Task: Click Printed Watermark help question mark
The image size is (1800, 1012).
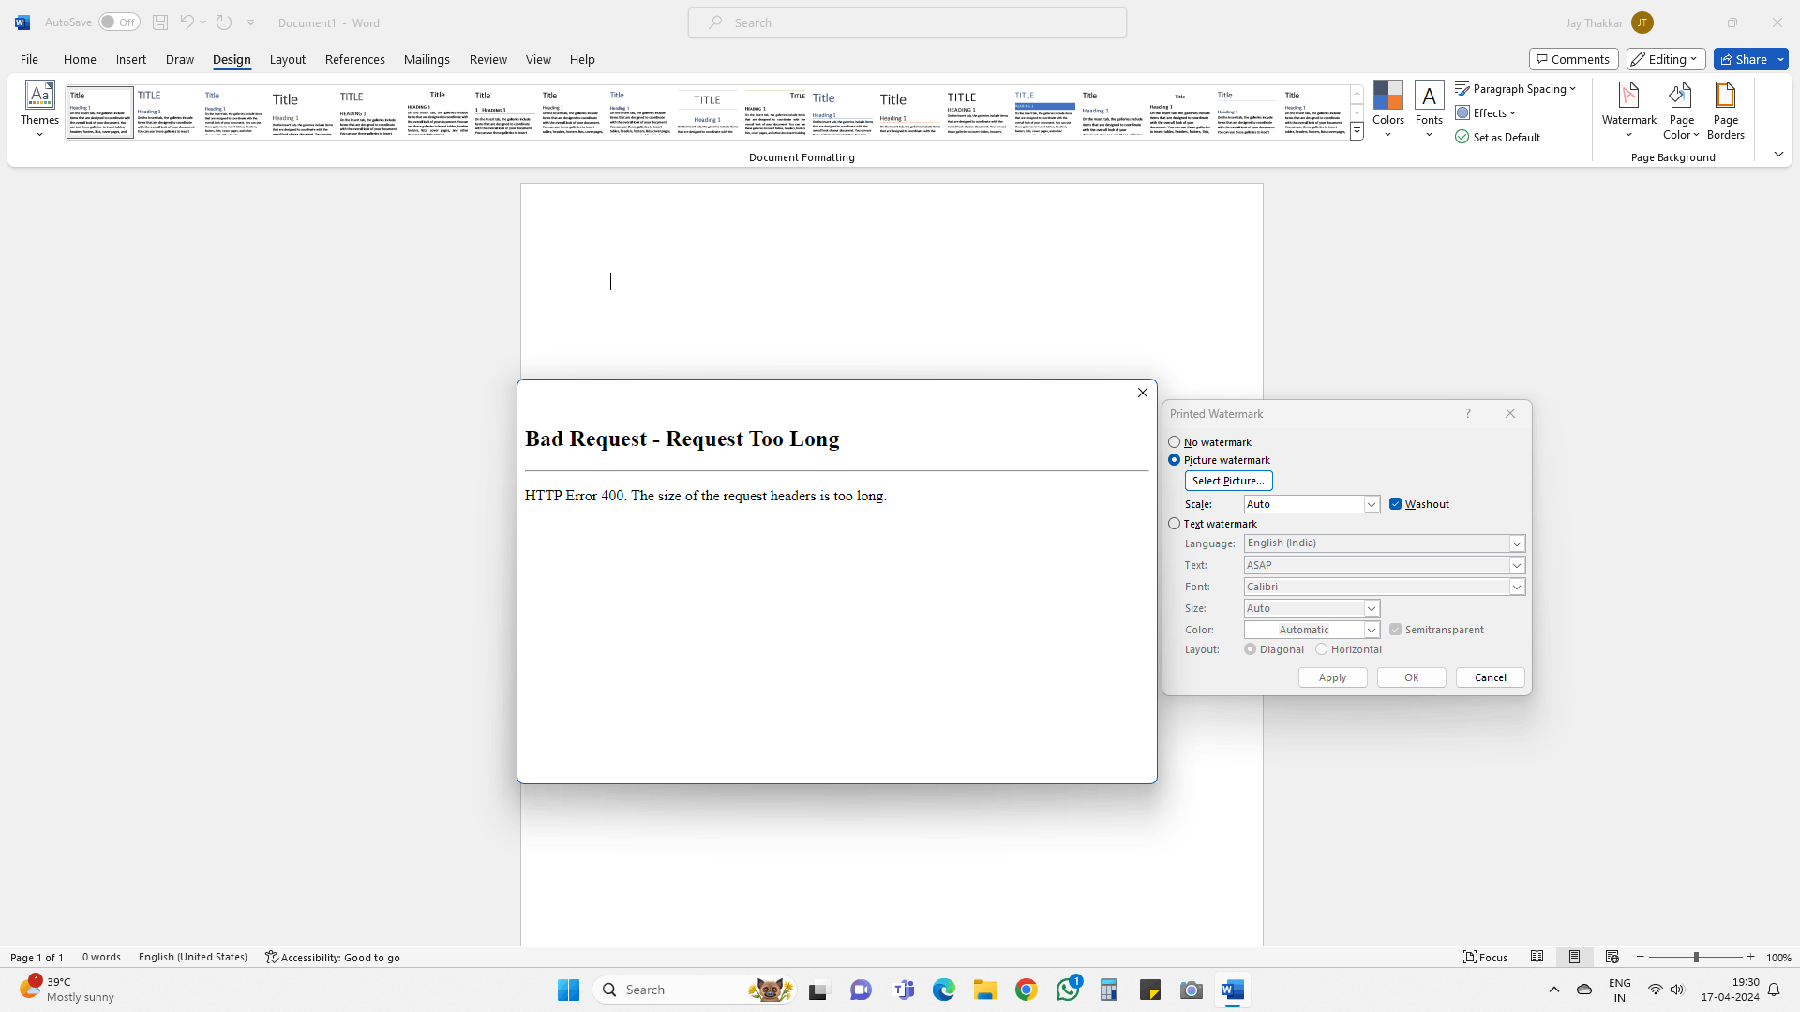Action: 1468,413
